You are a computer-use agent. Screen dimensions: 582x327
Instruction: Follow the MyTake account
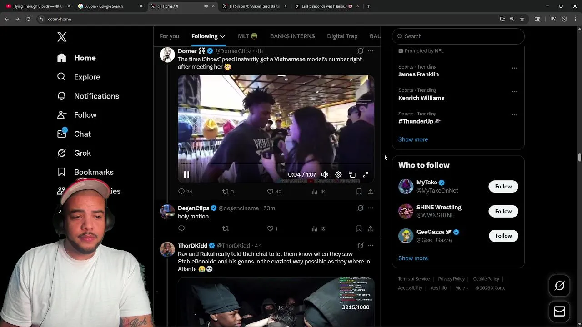point(503,187)
